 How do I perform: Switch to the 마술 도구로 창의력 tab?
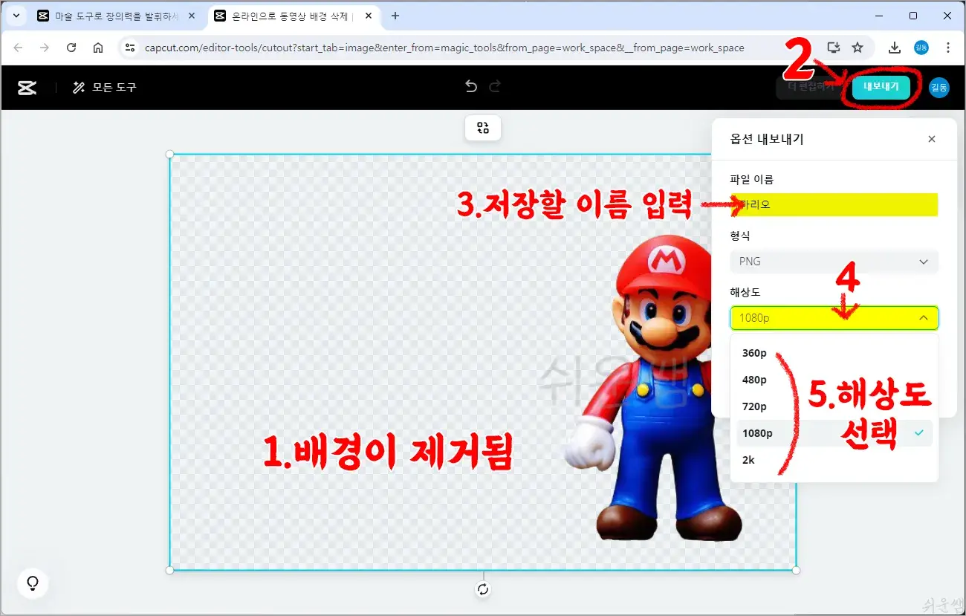pos(108,16)
